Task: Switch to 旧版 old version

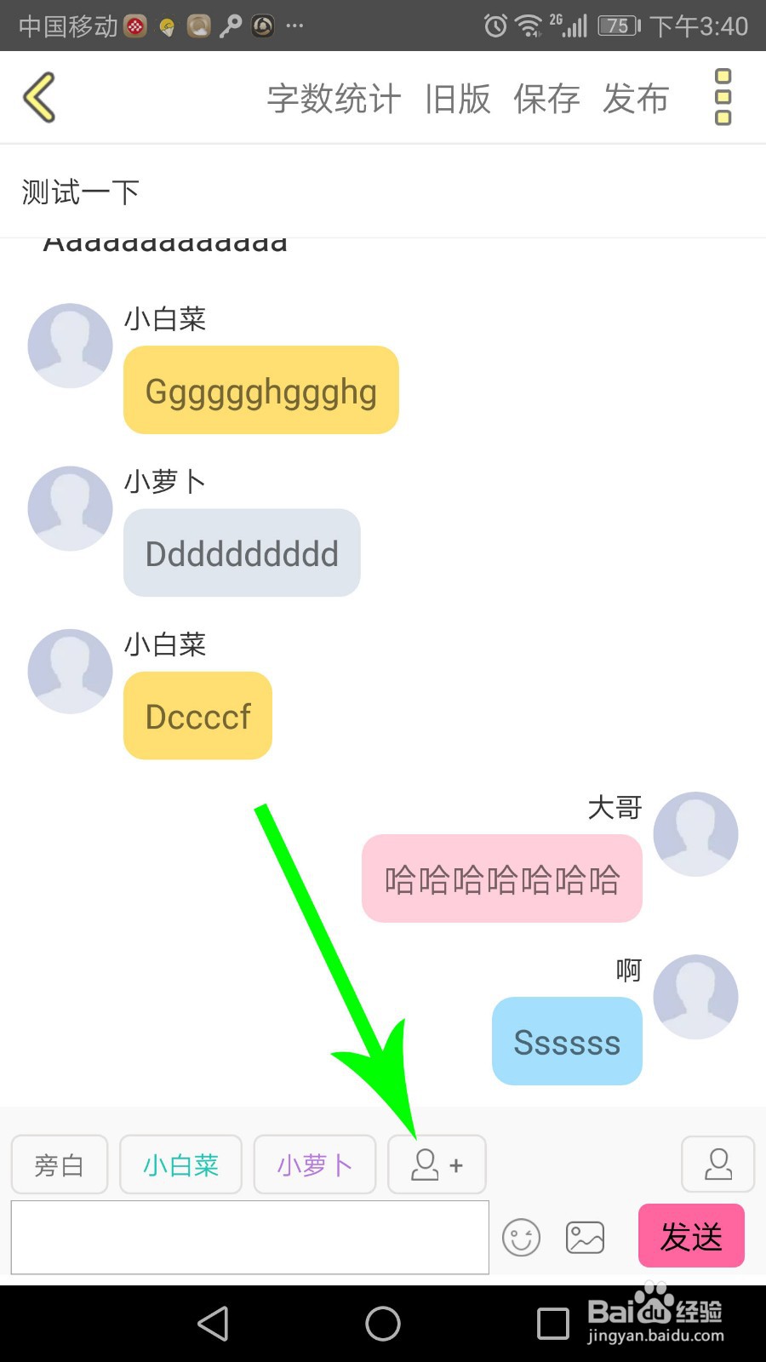Action: point(458,99)
